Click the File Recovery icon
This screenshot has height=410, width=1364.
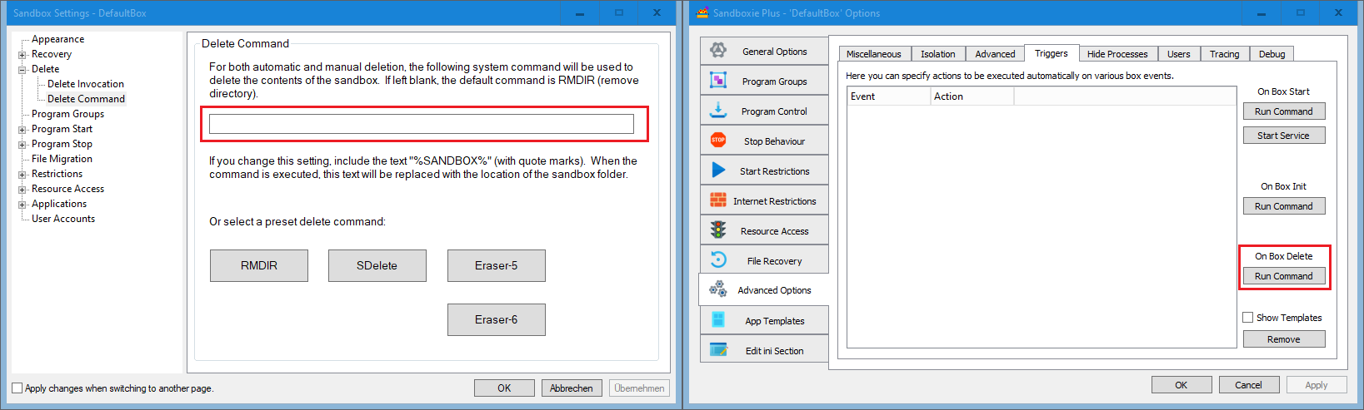click(x=718, y=260)
